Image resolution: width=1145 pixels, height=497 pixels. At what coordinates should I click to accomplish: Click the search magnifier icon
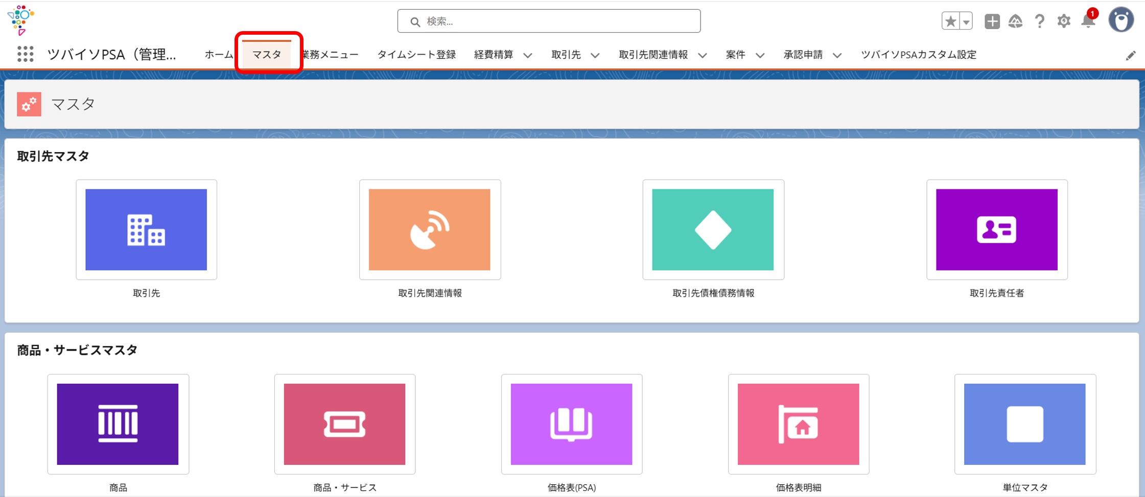point(415,21)
